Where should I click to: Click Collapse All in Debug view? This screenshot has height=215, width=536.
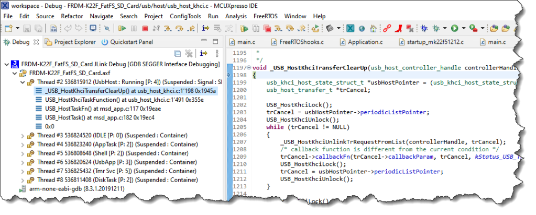coord(178,53)
